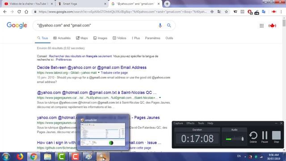Click the translate page icon in address bar

click(219, 12)
